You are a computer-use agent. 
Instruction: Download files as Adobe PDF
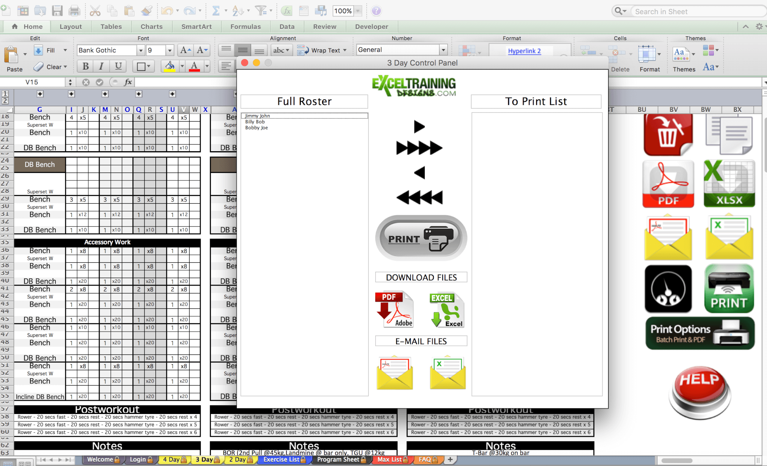pos(394,309)
